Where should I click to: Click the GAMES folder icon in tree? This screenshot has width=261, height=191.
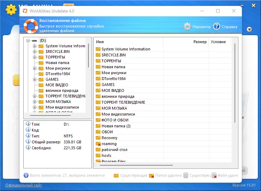41,79
